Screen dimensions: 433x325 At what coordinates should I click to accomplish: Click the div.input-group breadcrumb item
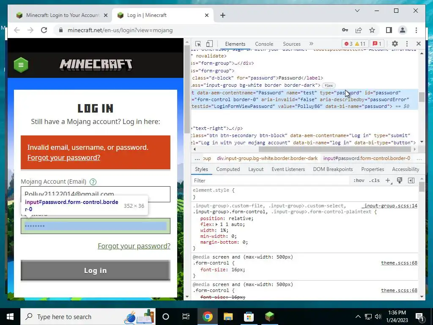tap(267, 158)
